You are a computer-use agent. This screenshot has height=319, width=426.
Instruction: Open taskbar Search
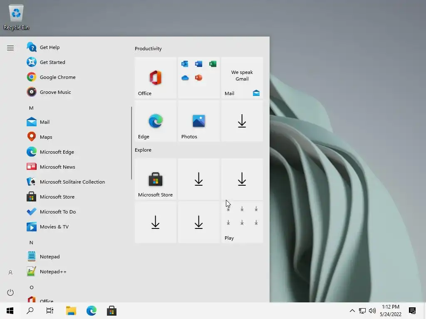point(30,311)
